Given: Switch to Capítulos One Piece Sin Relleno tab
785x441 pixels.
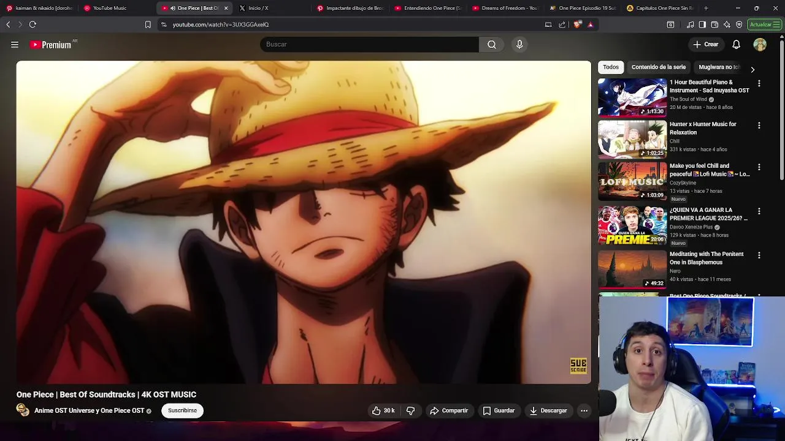Looking at the screenshot, I should (x=660, y=9).
